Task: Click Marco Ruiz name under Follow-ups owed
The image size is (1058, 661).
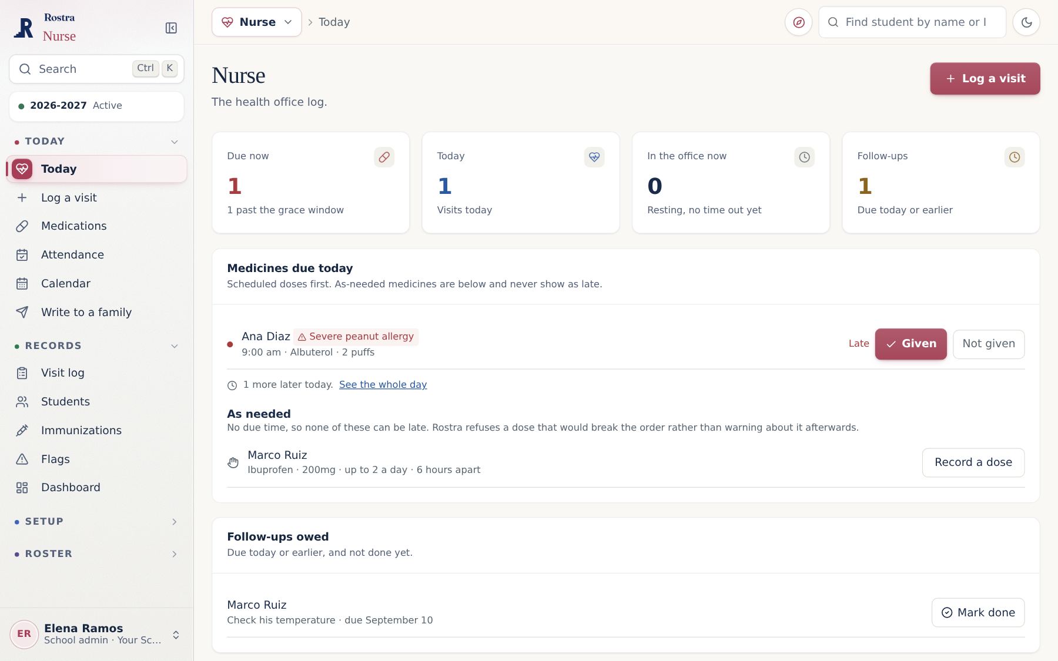Action: pos(257,605)
